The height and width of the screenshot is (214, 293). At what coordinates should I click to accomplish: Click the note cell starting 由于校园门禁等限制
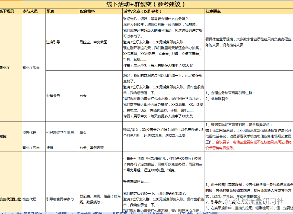(x=249, y=182)
